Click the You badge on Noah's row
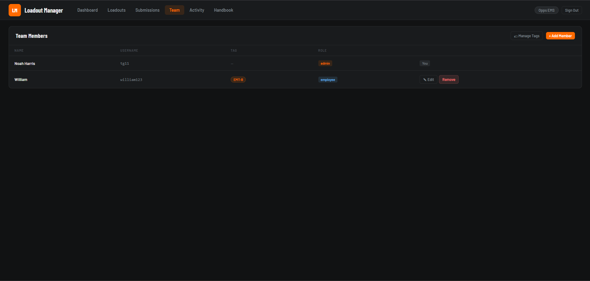590x281 pixels. [x=425, y=63]
